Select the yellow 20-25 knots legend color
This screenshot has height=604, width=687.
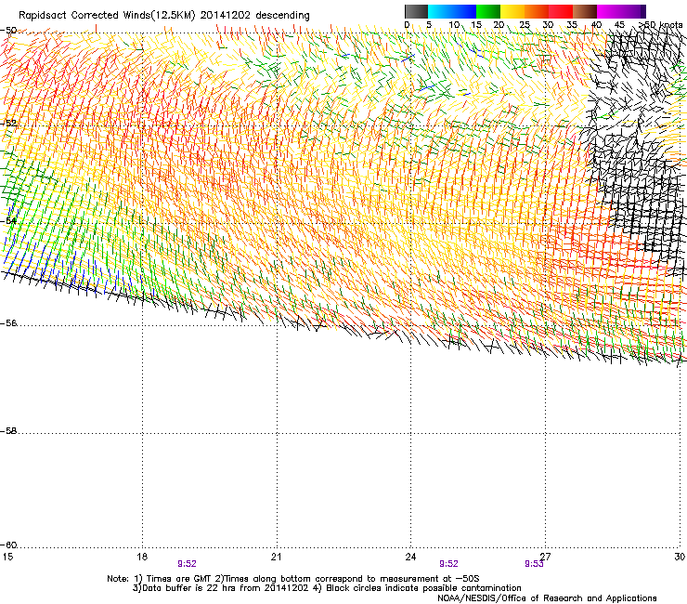coord(512,11)
